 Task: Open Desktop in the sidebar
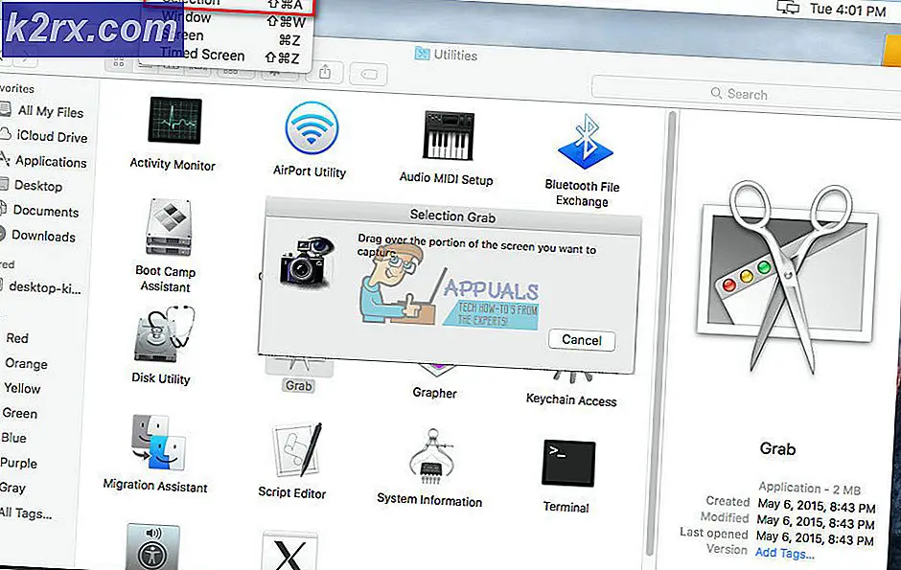38,186
